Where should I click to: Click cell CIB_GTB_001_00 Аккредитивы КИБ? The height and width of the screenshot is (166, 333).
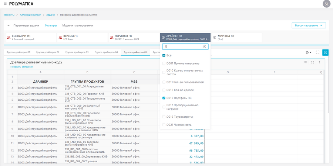click(87, 87)
